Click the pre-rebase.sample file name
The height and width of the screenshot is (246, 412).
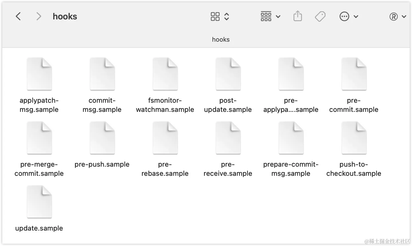165,169
